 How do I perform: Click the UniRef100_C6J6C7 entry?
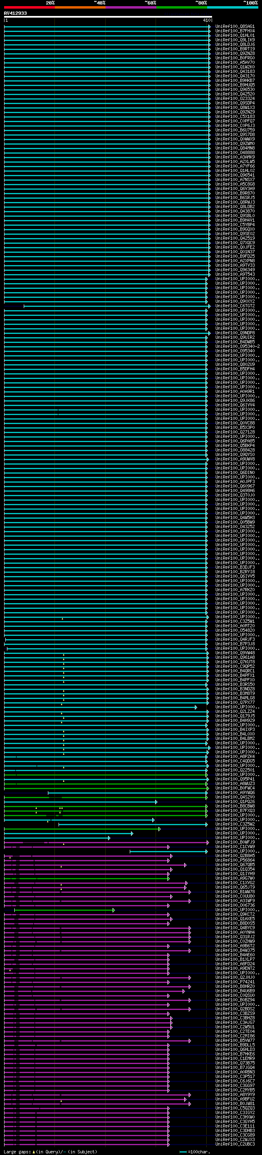235,1081
